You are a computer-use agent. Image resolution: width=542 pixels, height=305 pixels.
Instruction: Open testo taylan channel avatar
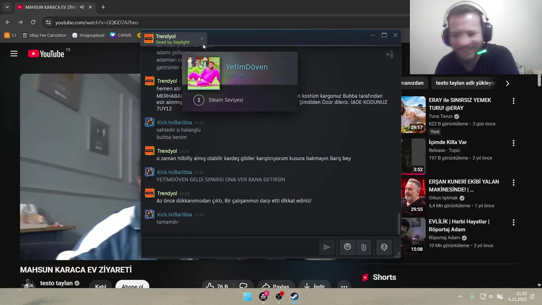tap(28, 284)
